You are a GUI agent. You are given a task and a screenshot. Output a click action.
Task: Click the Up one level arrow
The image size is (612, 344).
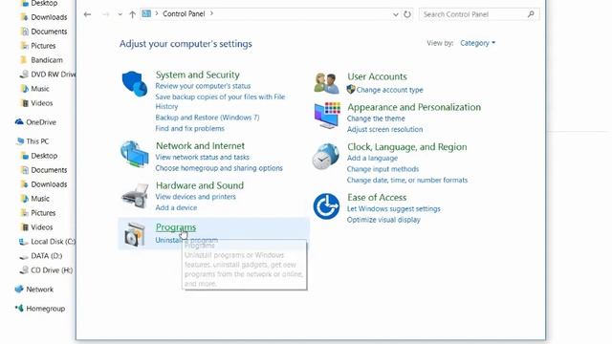click(x=132, y=14)
